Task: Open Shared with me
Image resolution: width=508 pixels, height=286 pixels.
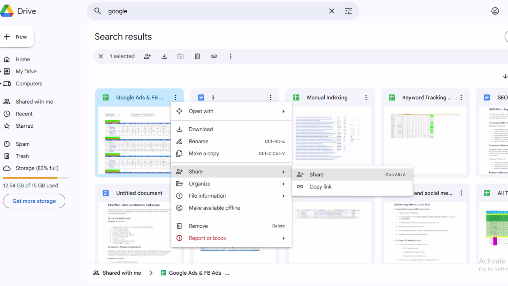Action: pos(34,102)
